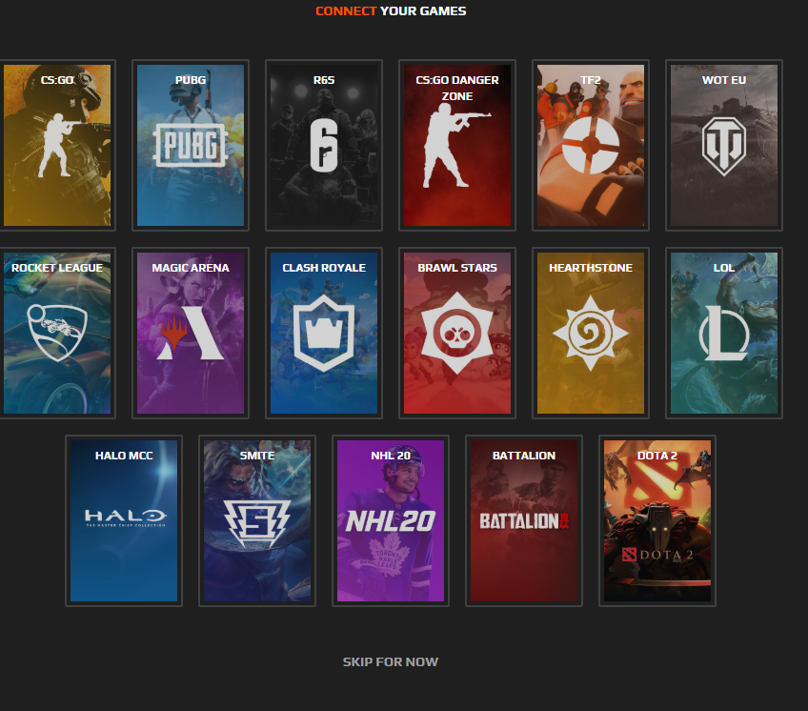This screenshot has width=808, height=711.
Task: Connect Rainbow Six Siege (R6S)
Action: 324,145
